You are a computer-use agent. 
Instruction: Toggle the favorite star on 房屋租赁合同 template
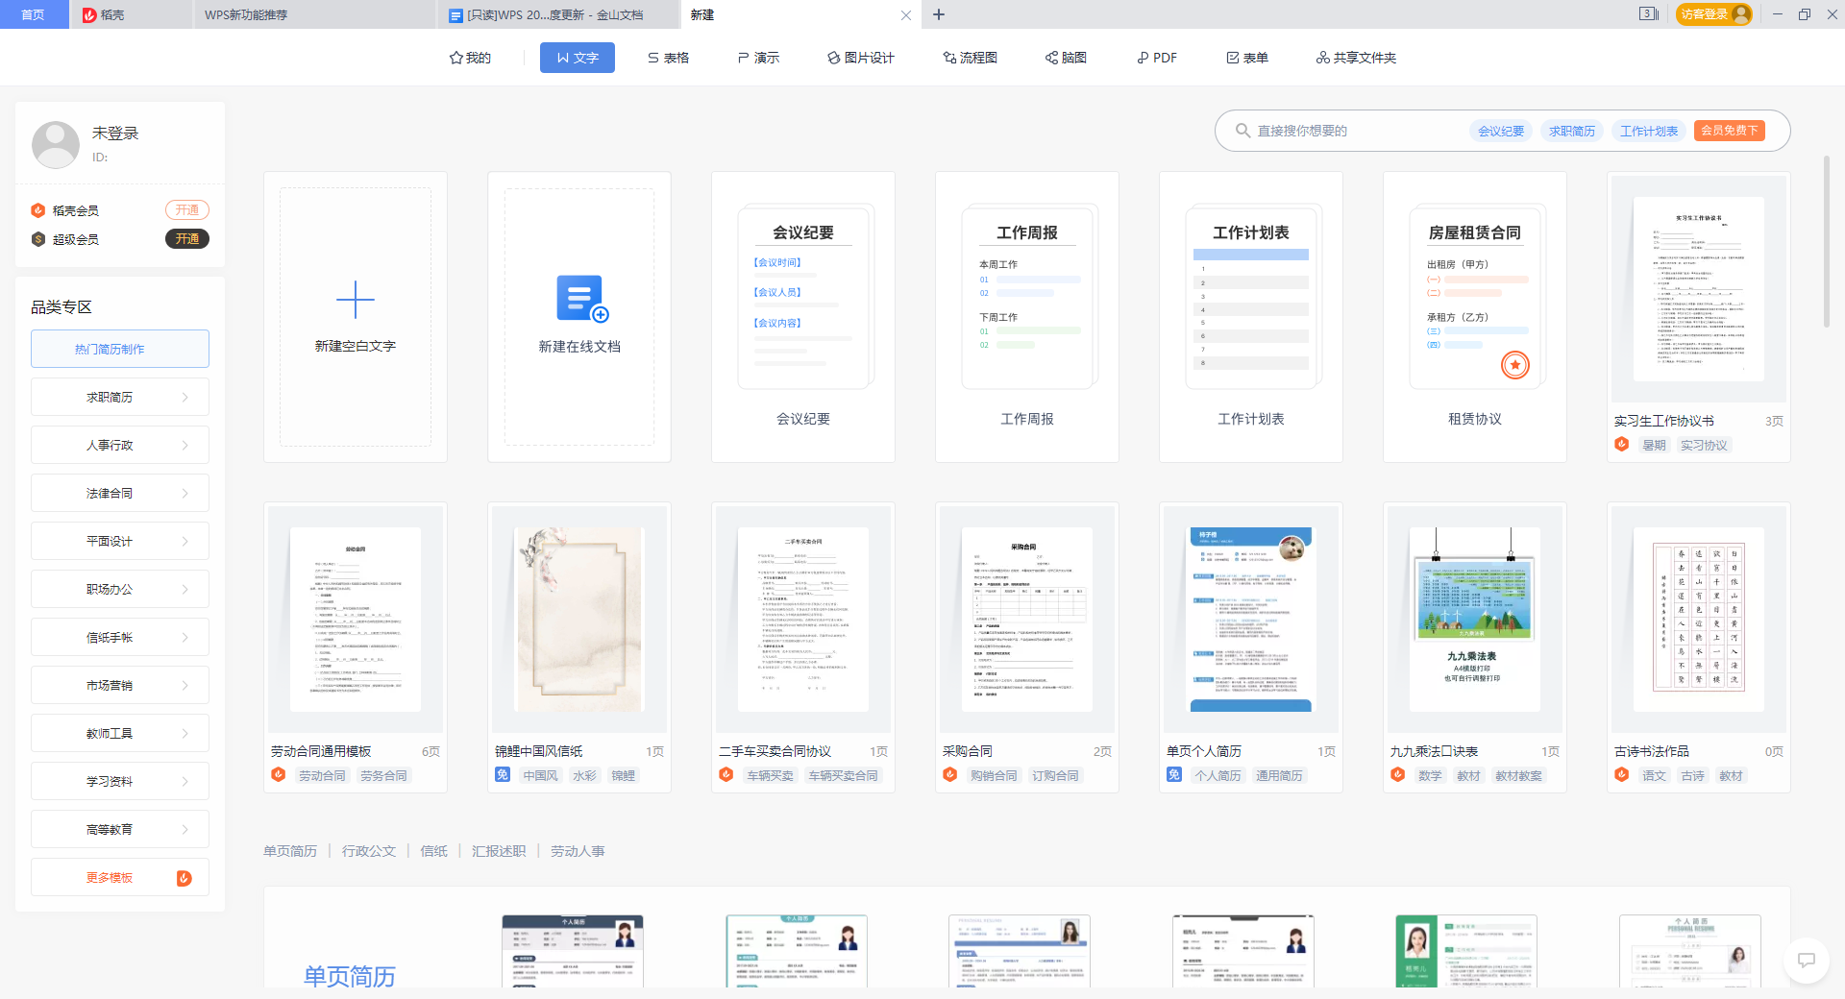tap(1515, 365)
